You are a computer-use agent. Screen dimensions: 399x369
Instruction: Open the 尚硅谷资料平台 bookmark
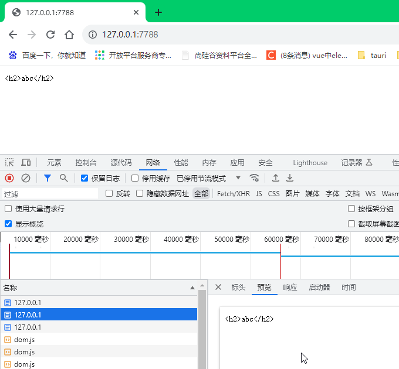pyautogui.click(x=219, y=56)
